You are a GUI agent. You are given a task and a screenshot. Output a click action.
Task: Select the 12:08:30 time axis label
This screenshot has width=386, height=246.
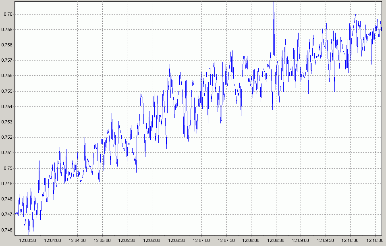point(276,240)
